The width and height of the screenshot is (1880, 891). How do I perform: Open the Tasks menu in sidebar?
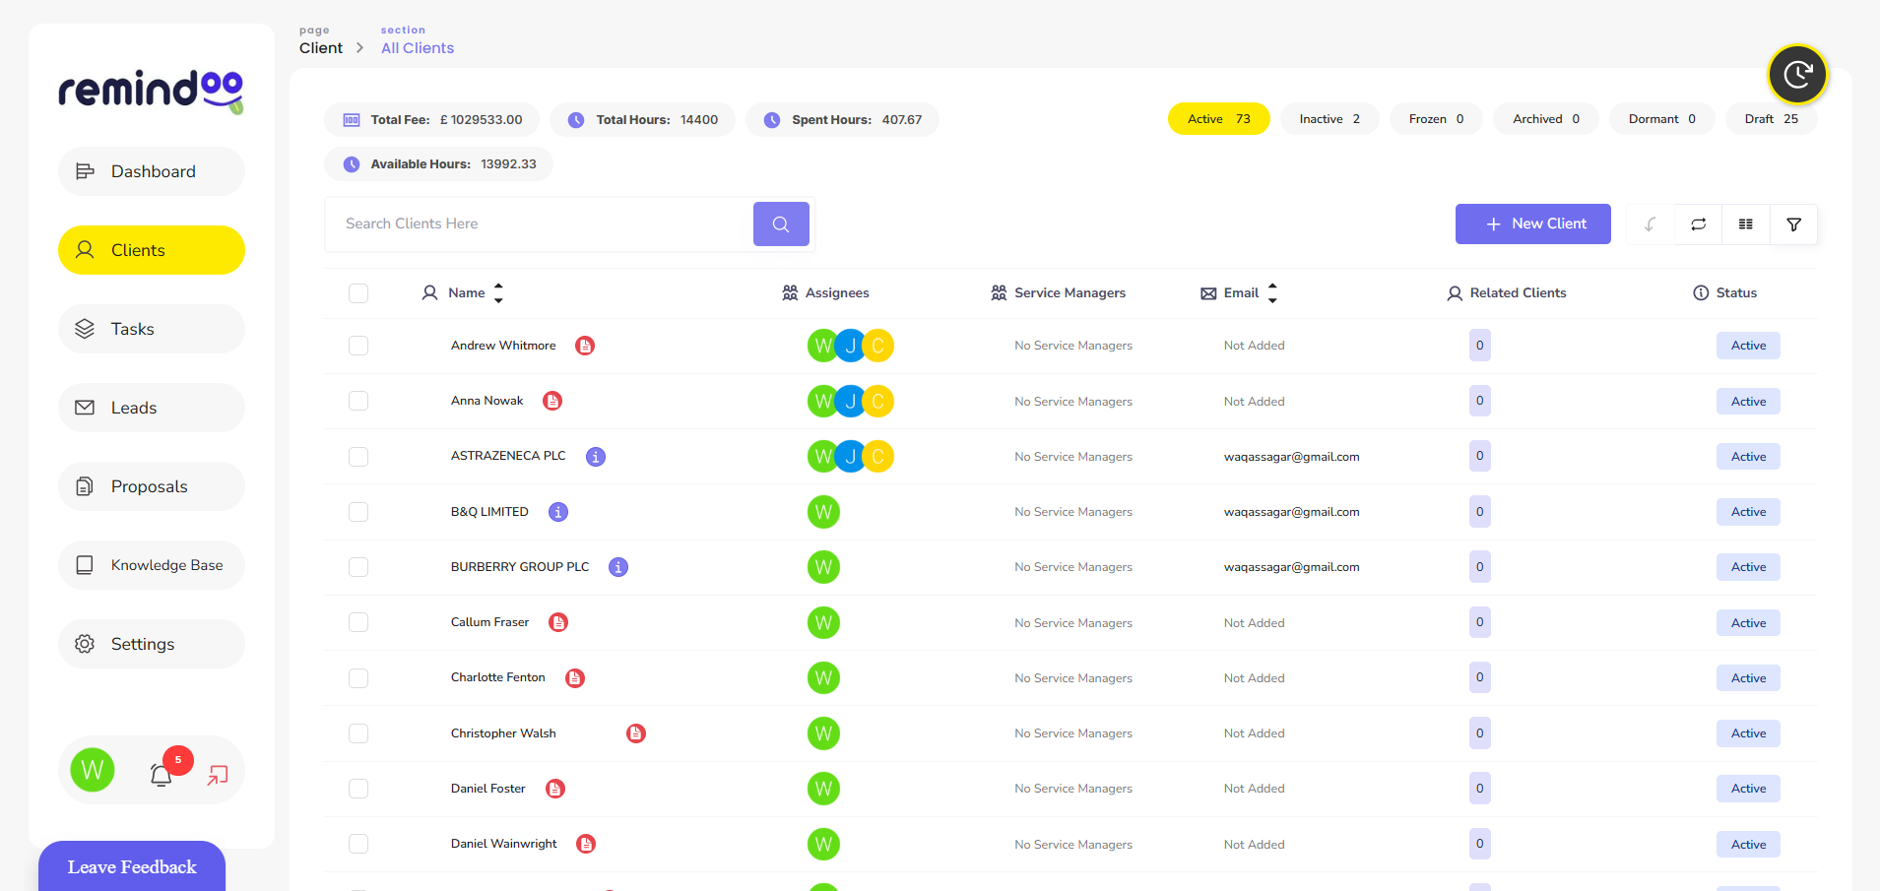click(x=152, y=329)
